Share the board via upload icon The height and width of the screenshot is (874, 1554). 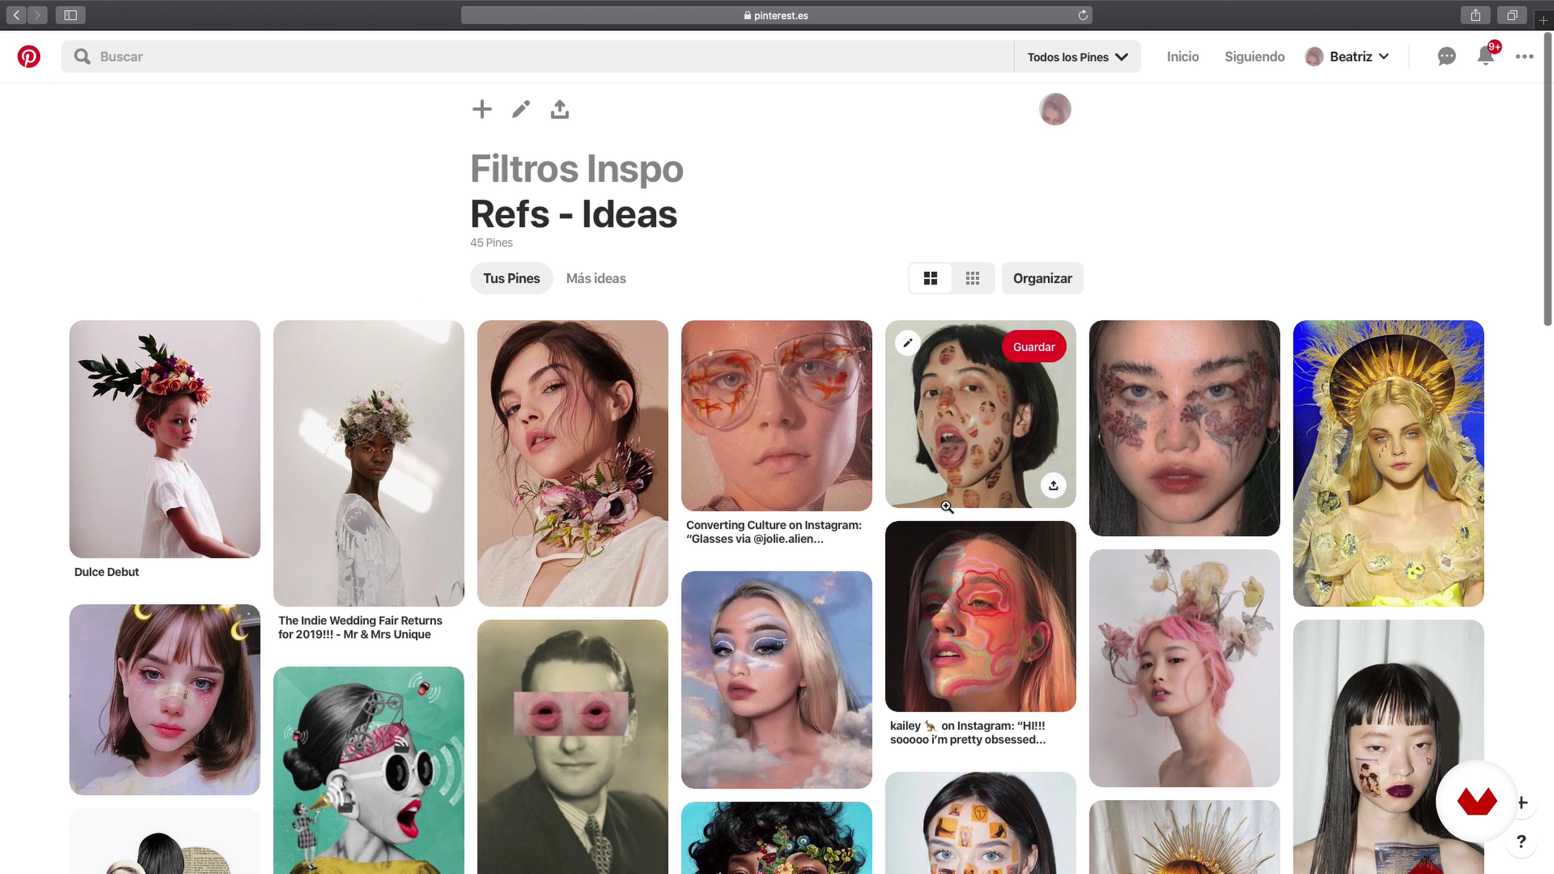559,110
